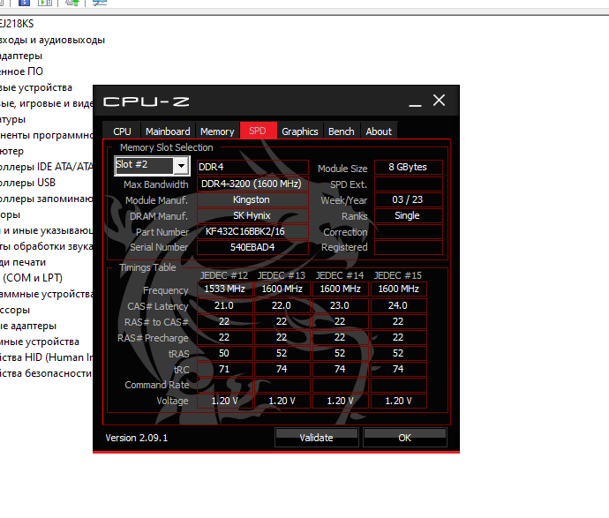The height and width of the screenshot is (518, 609).
Task: Select the audio inputs and outputs tree item
Action: [x=52, y=40]
